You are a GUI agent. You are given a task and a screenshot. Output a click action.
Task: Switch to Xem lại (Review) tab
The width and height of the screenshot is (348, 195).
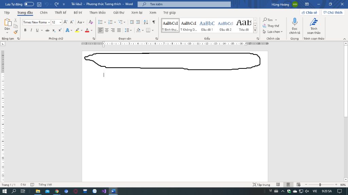pos(137,13)
